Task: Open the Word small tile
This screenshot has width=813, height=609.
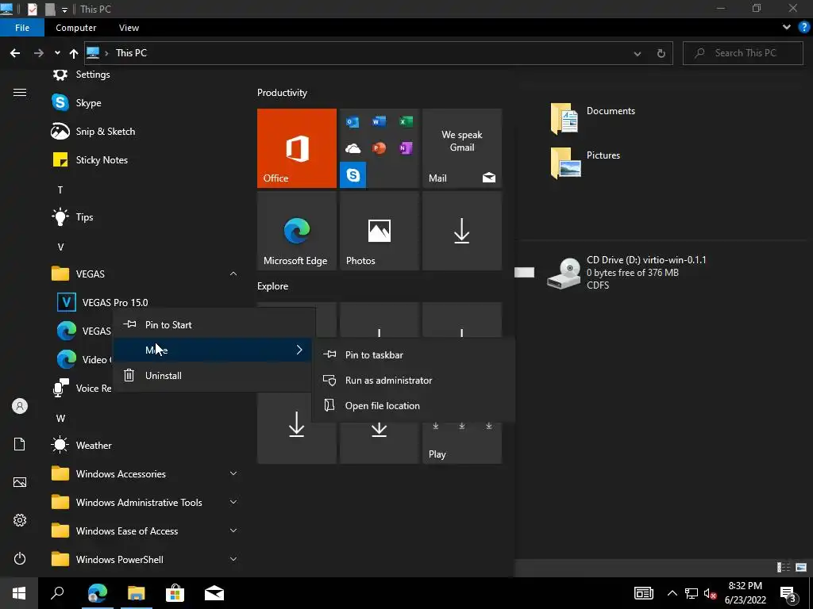Action: 379,121
